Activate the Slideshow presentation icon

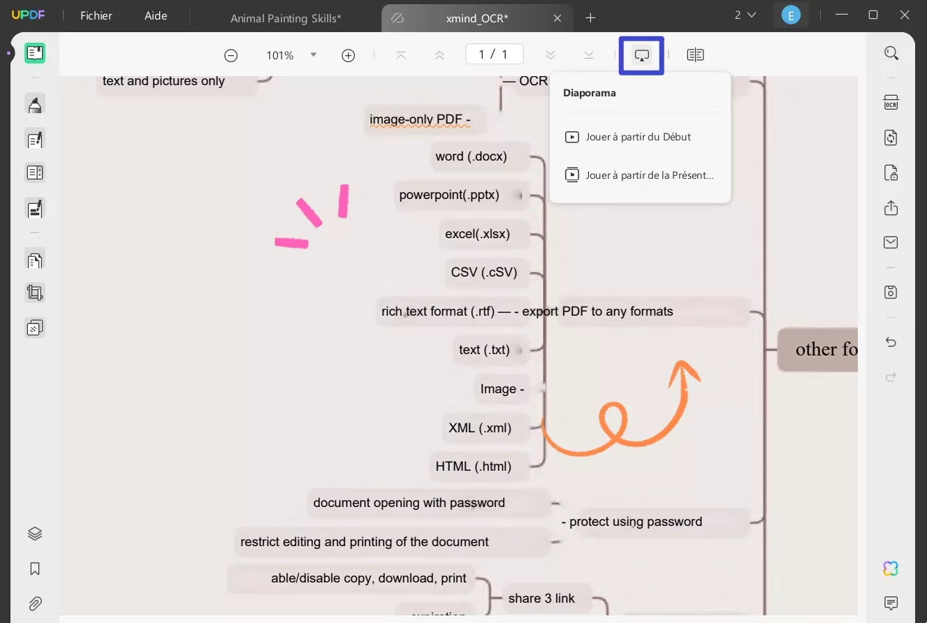tap(641, 54)
